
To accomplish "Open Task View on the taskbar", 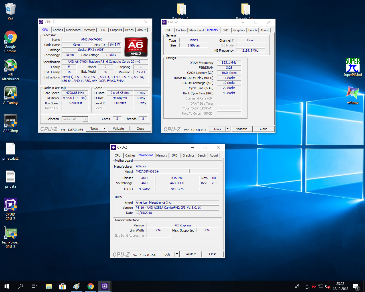I will click(x=34, y=286).
